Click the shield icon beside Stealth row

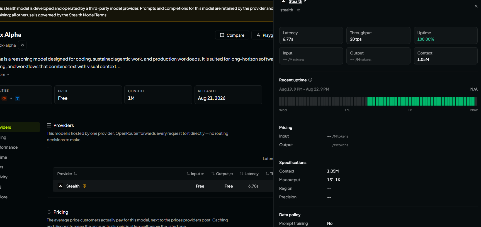[x=84, y=186]
